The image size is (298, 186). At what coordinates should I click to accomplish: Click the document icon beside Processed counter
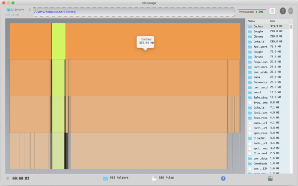click(272, 11)
